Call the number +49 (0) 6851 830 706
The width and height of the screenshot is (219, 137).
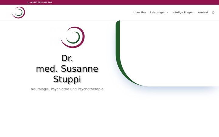coord(41,2)
